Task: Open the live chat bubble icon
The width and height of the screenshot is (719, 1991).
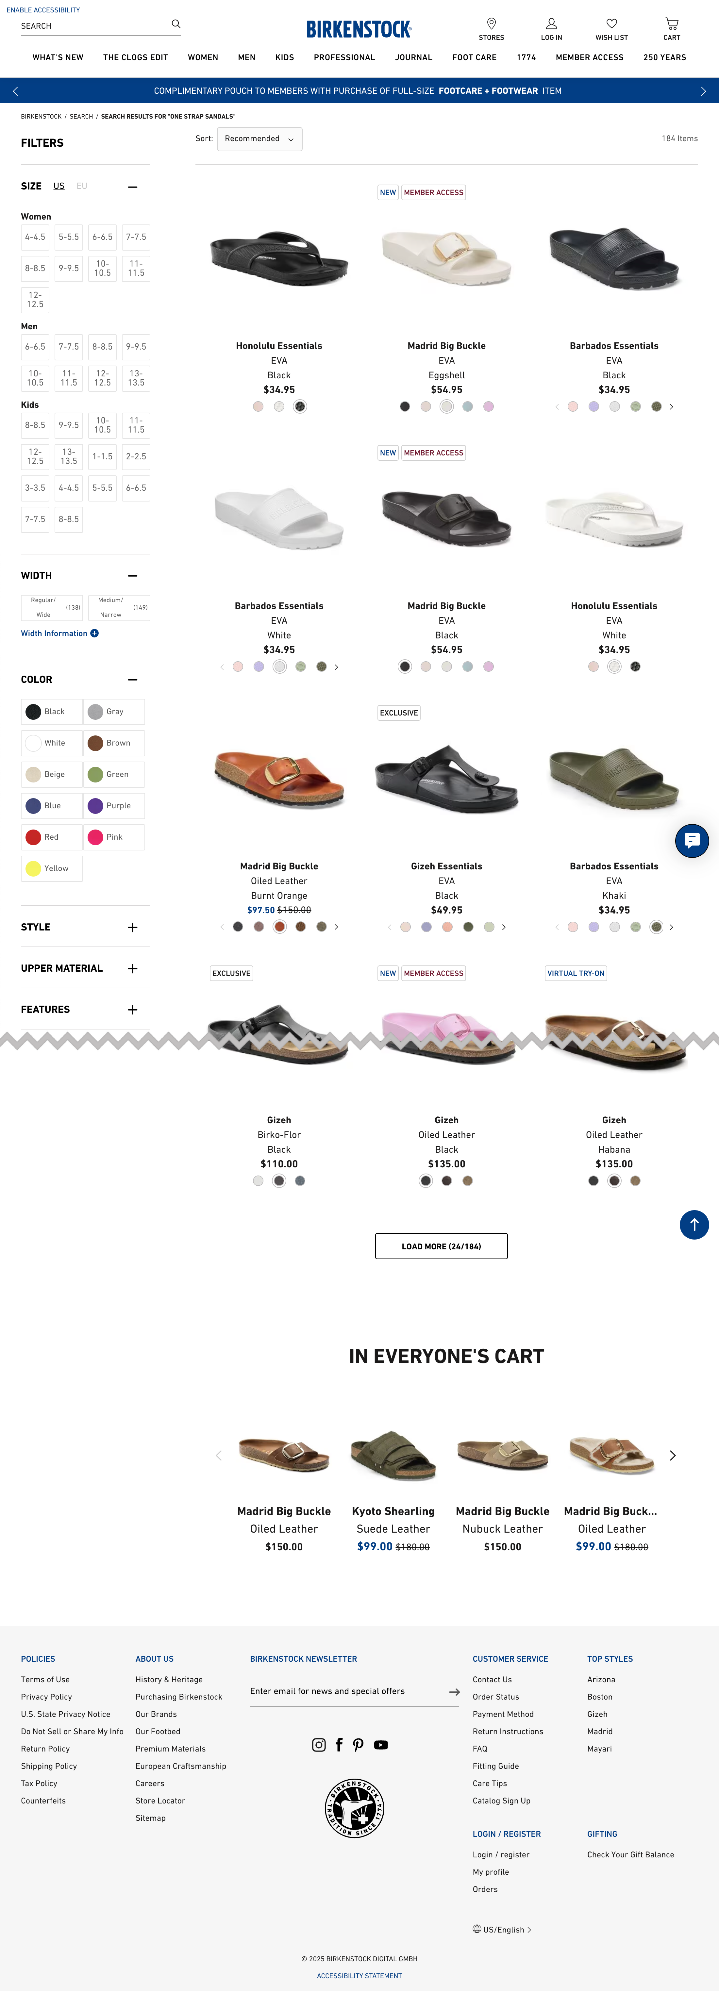Action: tap(692, 840)
